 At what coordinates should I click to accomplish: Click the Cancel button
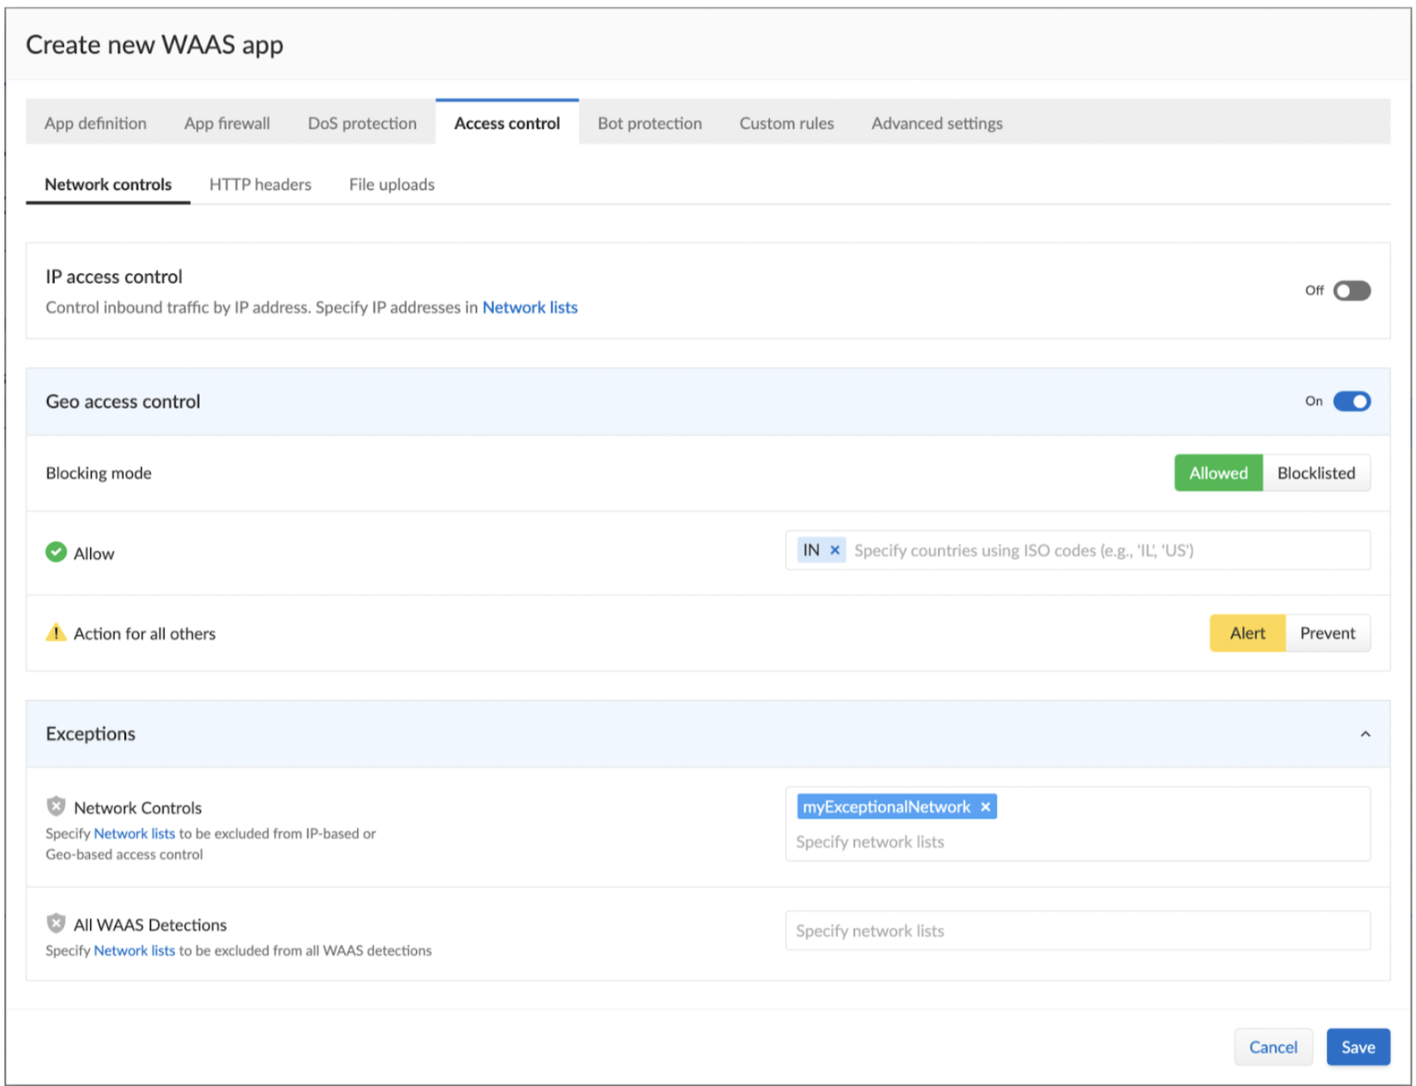pyautogui.click(x=1273, y=1047)
